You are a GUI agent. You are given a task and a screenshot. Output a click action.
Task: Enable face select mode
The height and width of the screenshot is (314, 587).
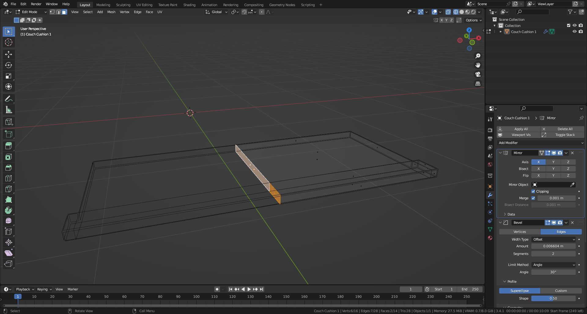coord(64,12)
